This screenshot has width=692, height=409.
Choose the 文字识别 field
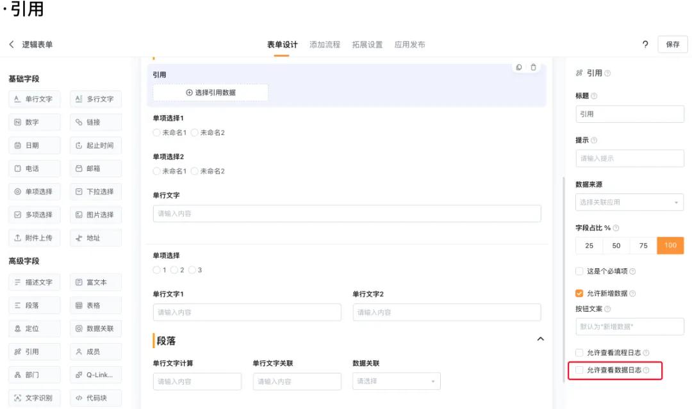pos(35,397)
